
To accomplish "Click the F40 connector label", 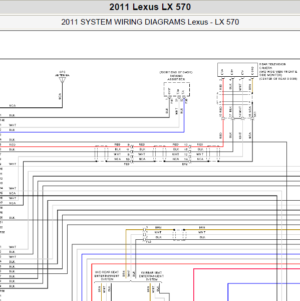I will click(x=3, y=120).
